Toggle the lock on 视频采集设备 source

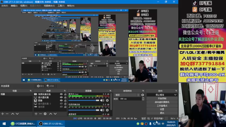[x=65, y=94]
